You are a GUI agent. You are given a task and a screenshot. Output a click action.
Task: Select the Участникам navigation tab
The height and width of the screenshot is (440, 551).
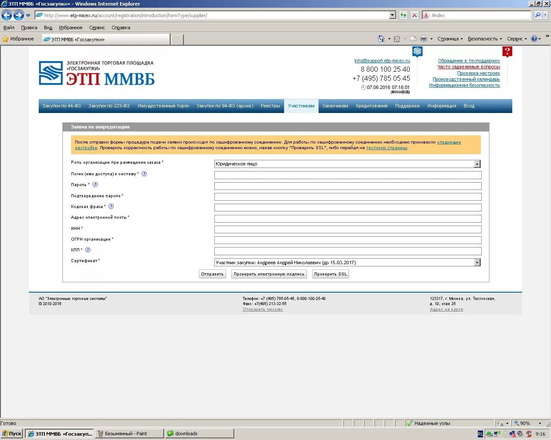(301, 106)
